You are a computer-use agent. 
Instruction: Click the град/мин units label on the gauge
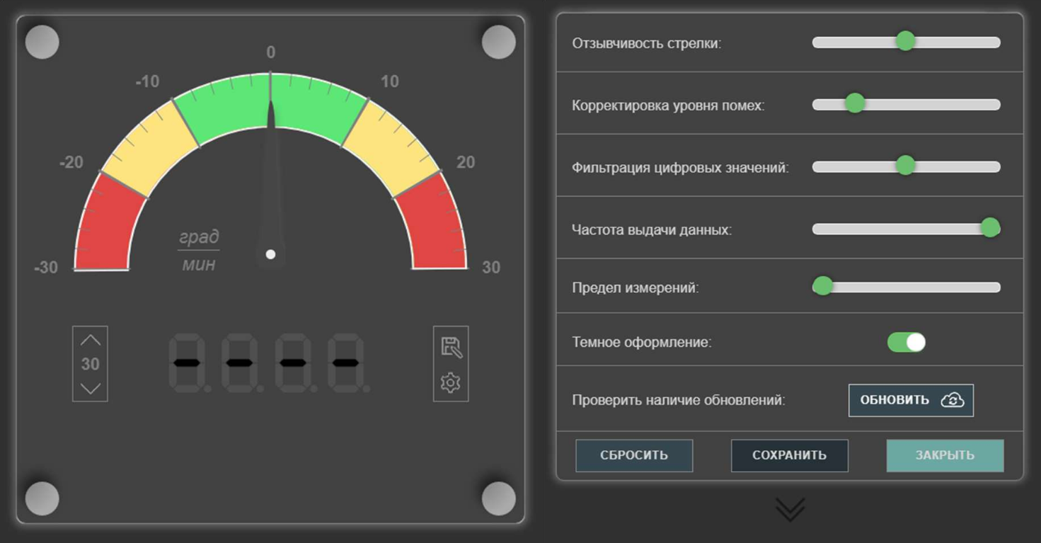199,250
